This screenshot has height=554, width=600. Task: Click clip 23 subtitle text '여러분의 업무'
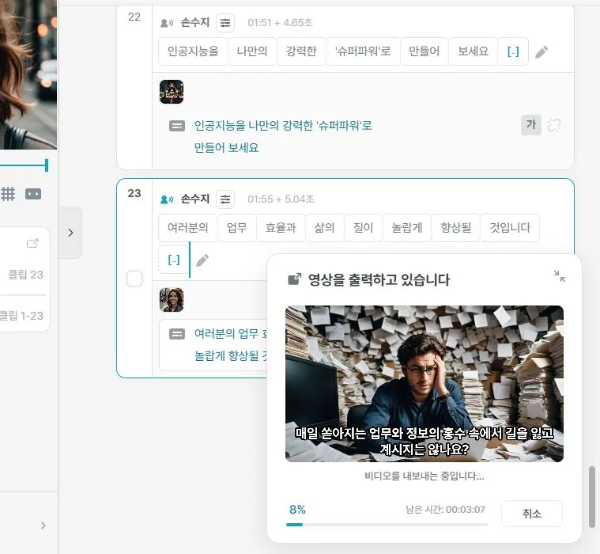pyautogui.click(x=227, y=334)
